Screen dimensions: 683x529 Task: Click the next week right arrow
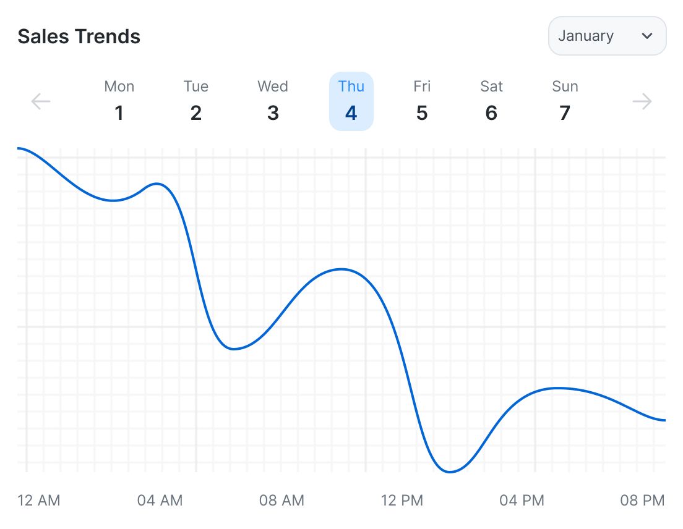[x=642, y=101]
